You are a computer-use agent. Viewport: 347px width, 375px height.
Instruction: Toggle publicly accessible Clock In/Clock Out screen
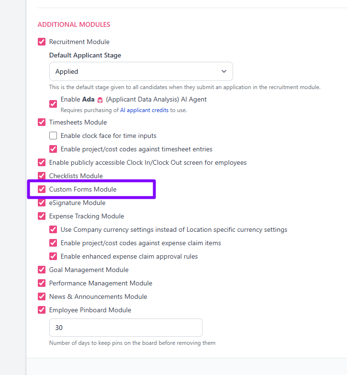point(42,162)
